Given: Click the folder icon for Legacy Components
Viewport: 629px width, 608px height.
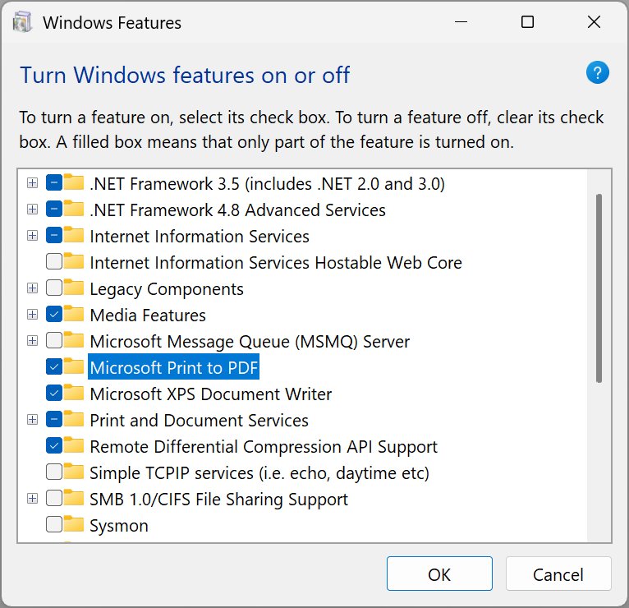Looking at the screenshot, I should tap(73, 288).
